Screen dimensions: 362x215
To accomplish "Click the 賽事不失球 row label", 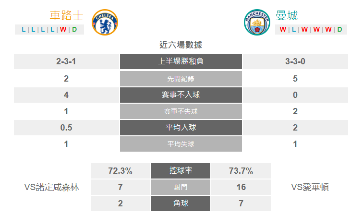I will (x=181, y=111).
